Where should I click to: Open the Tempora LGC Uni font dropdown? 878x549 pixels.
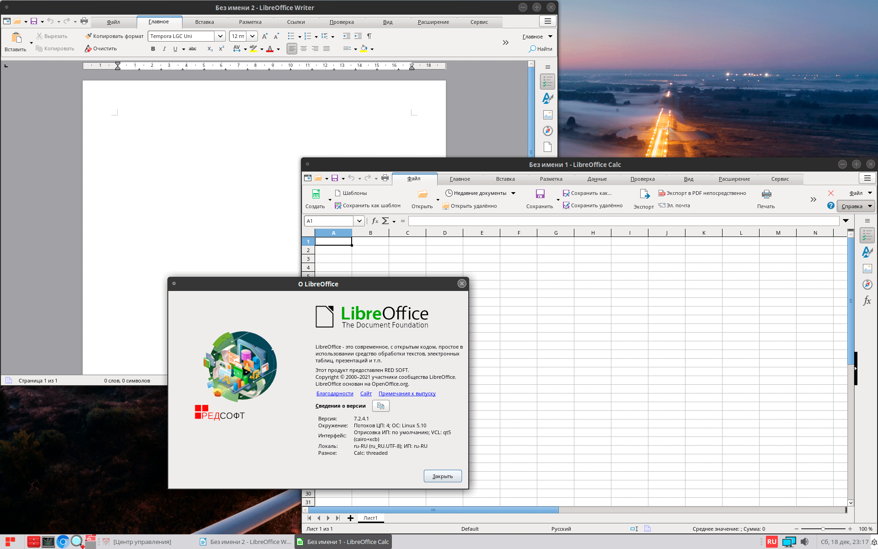(220, 36)
